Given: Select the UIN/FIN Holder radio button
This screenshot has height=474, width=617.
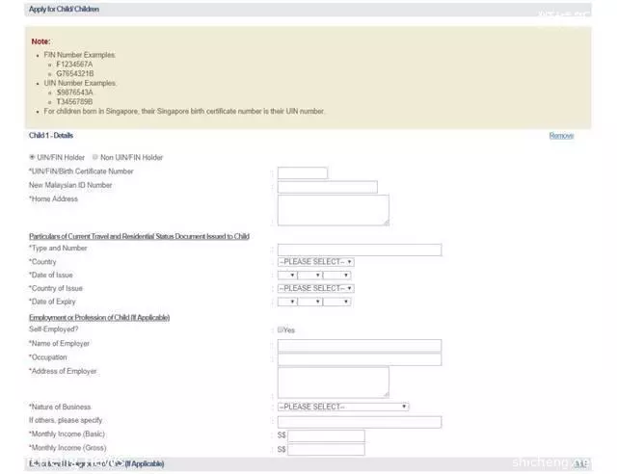Looking at the screenshot, I should tap(32, 157).
